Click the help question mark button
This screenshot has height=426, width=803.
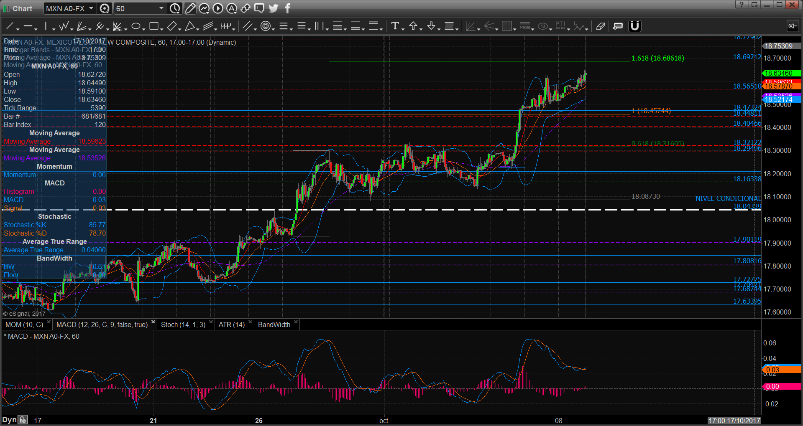tap(741, 5)
